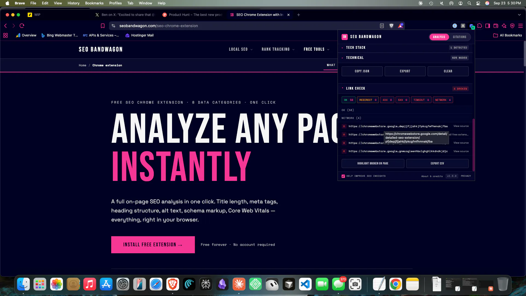
Task: Click the gray A extension icon
Action: 463,26
